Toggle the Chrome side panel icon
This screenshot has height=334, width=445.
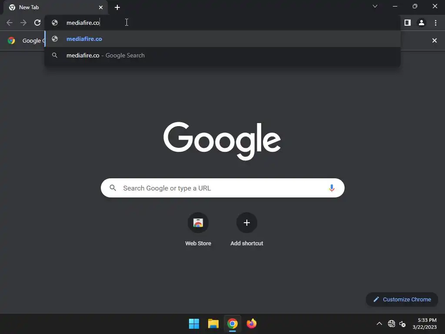[408, 23]
